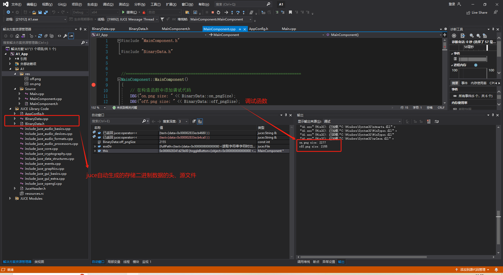503x275 pixels.
Task: Show the 断点 breakpoints tab
Action: (316, 262)
